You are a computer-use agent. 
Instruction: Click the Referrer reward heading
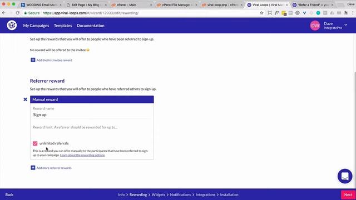[47, 81]
